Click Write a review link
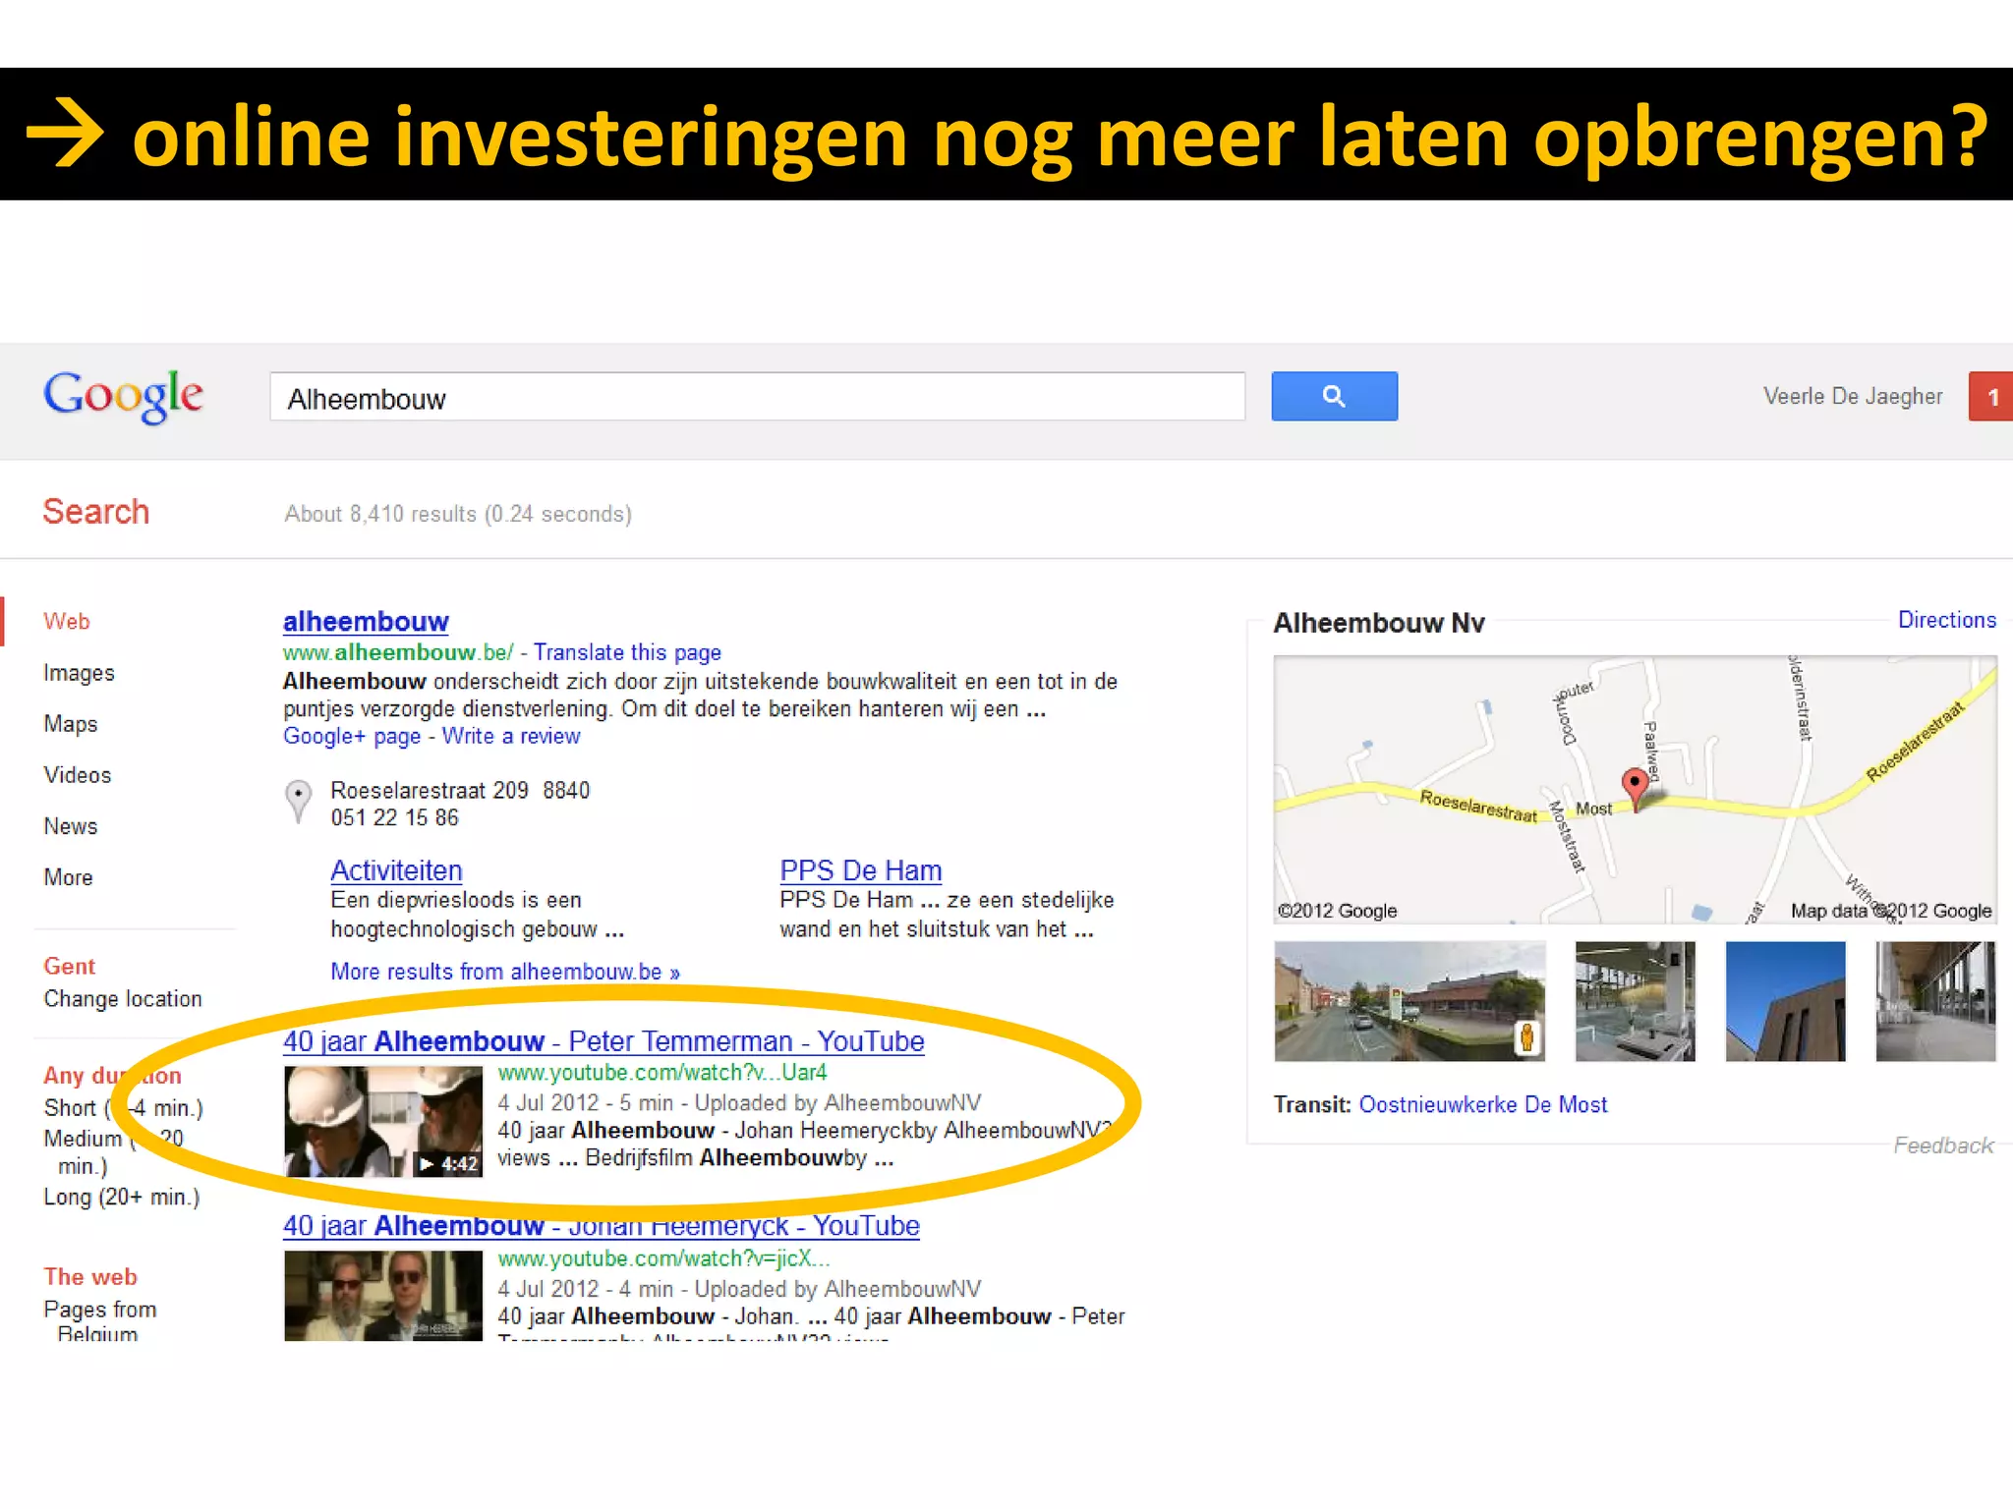This screenshot has width=2013, height=1509. 511,737
